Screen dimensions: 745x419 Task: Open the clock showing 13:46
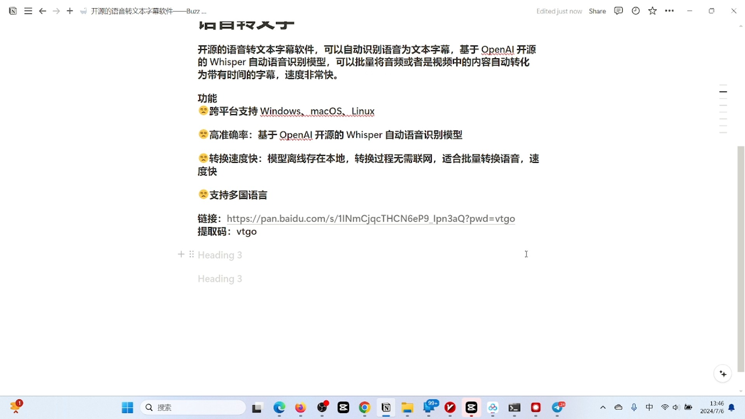712,407
